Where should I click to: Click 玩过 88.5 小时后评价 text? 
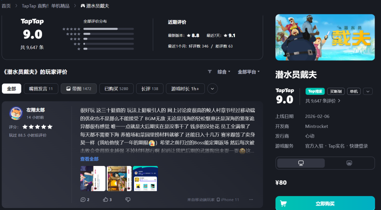pos(28,135)
